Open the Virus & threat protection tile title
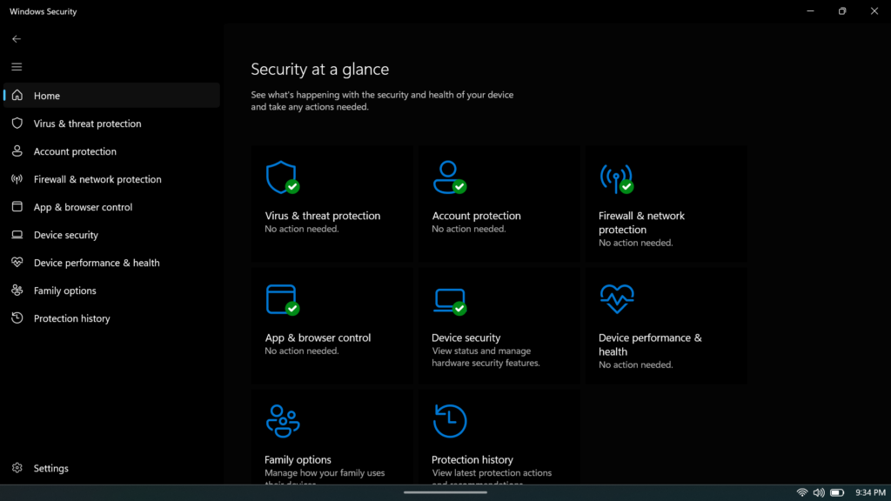Image resolution: width=891 pixels, height=501 pixels. pyautogui.click(x=323, y=216)
